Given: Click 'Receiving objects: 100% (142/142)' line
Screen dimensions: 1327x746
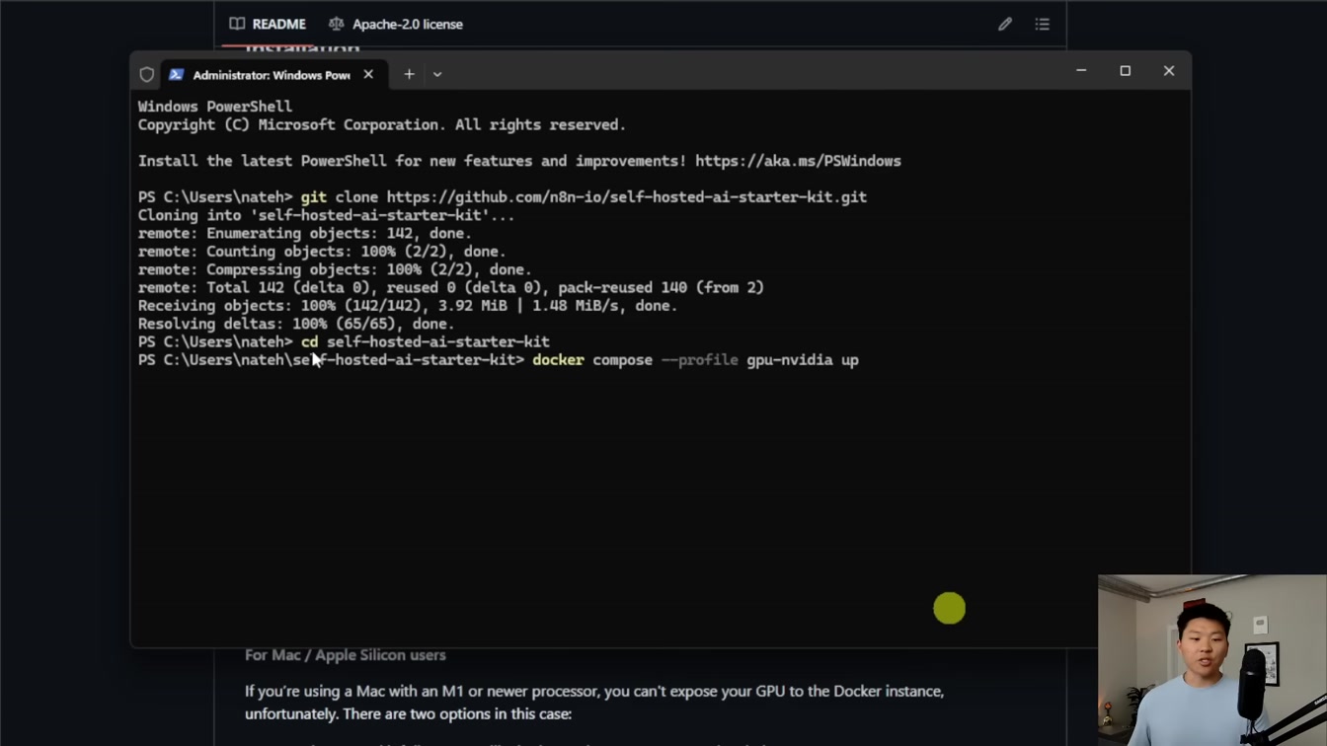Looking at the screenshot, I should click(x=408, y=306).
